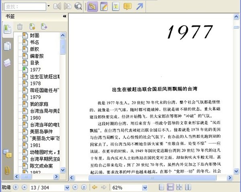Screen dimensions: 241x192
Task: Go to the last page
Action: [x=84, y=187]
